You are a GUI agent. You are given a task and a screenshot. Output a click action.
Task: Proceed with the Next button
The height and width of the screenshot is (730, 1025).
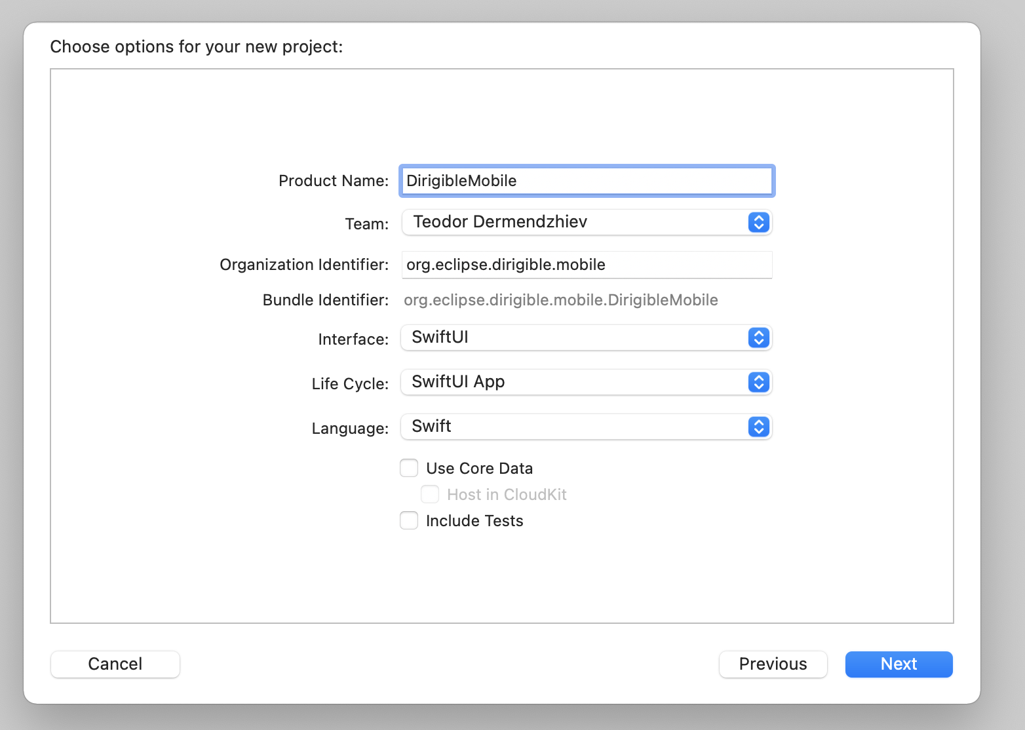click(x=899, y=664)
